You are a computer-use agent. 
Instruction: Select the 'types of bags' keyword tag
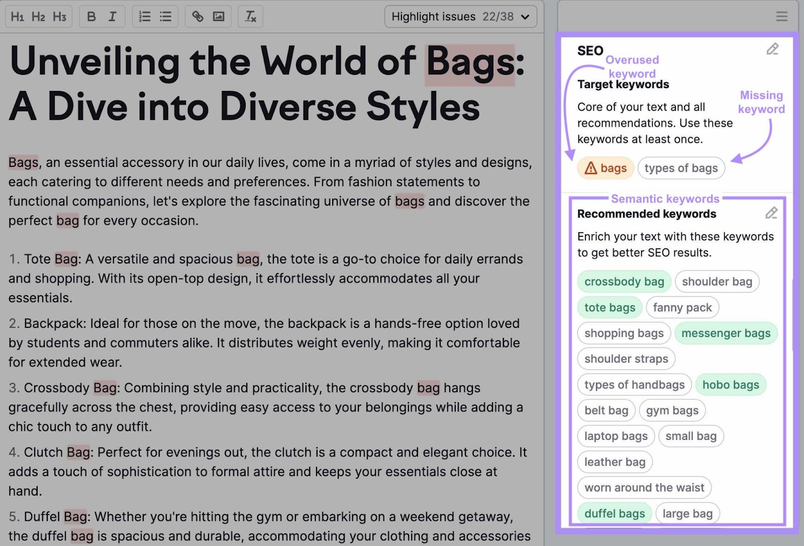(x=681, y=168)
